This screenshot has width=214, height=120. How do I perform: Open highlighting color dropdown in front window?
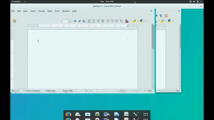tap(138, 21)
